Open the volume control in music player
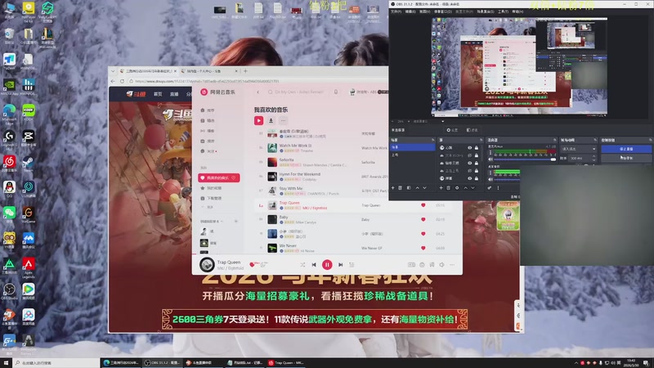 click(x=441, y=264)
